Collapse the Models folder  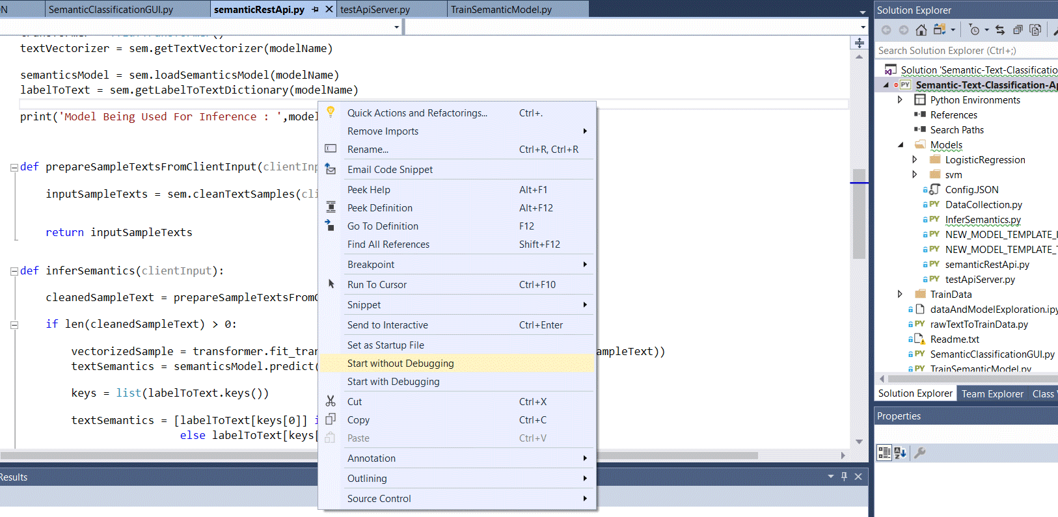click(x=901, y=145)
